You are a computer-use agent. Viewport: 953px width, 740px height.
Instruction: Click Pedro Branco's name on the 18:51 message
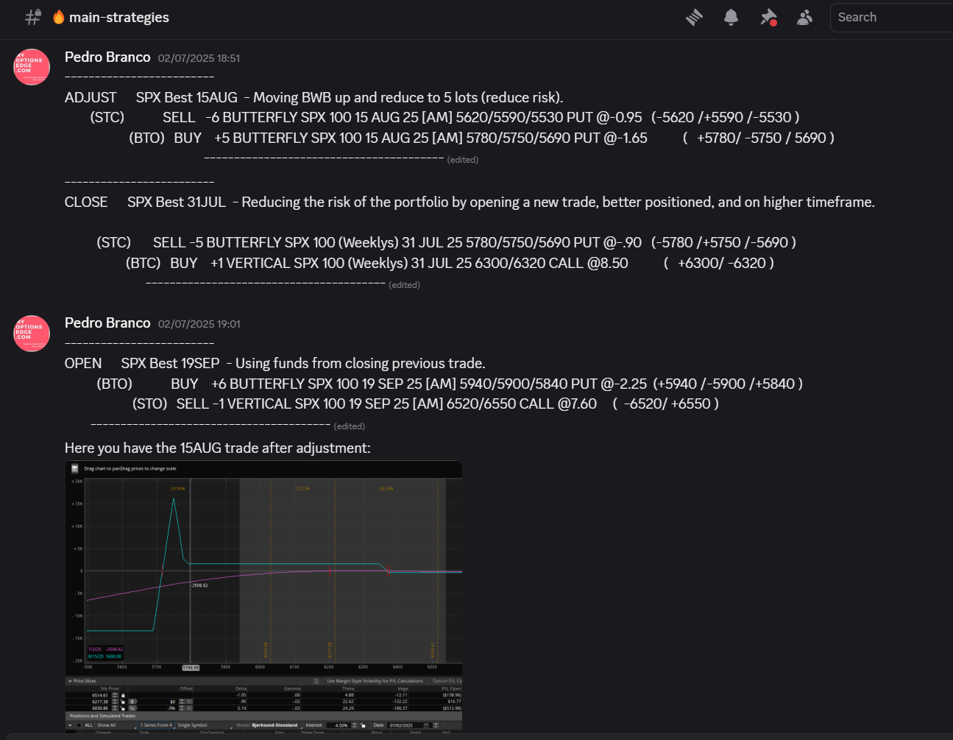(107, 57)
